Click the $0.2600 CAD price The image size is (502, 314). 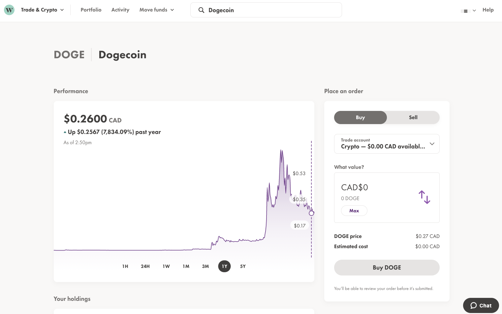pos(93,119)
